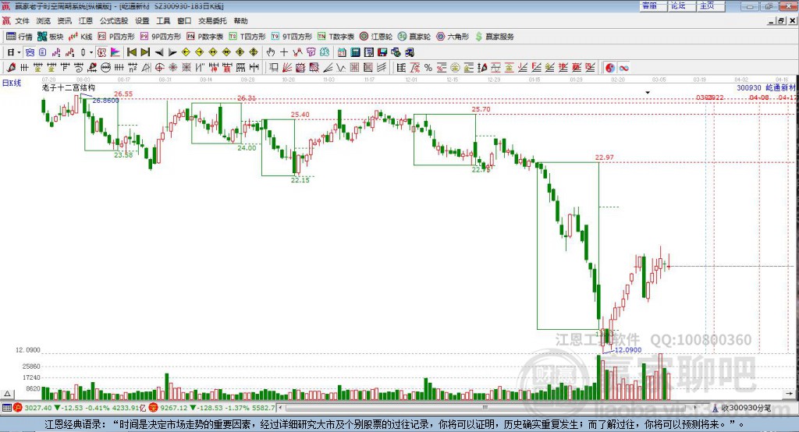Viewport: 799px width, 432px height.
Task: Switch to K线 chart view
Action: tap(80, 37)
